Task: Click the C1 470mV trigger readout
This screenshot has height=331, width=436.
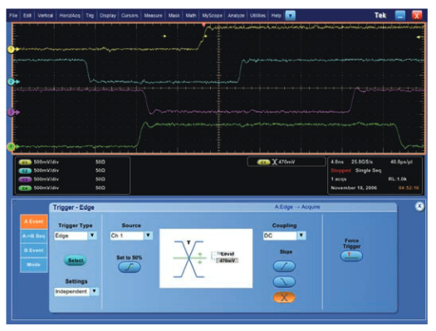Action: point(287,162)
